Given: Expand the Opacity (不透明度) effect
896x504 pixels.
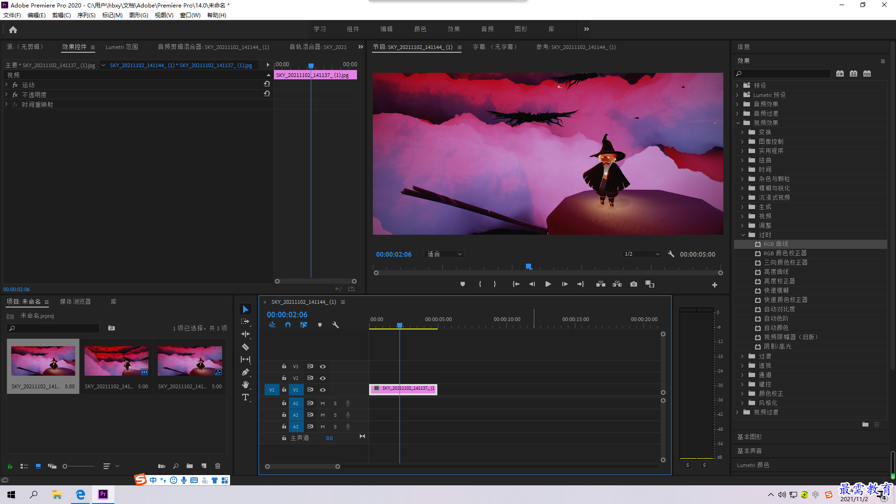Looking at the screenshot, I should pos(7,95).
